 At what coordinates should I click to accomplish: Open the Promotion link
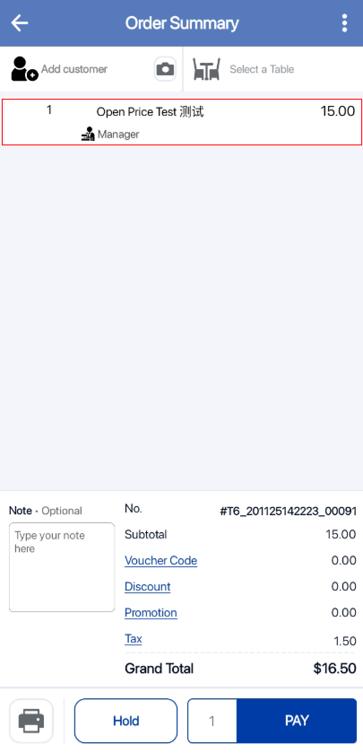tap(151, 613)
